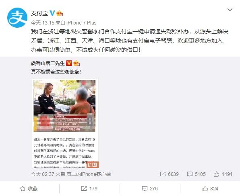Screen dimensions: 240x196
Task: Open the 唐二的iPhone客户端 source link
Action: point(88,174)
